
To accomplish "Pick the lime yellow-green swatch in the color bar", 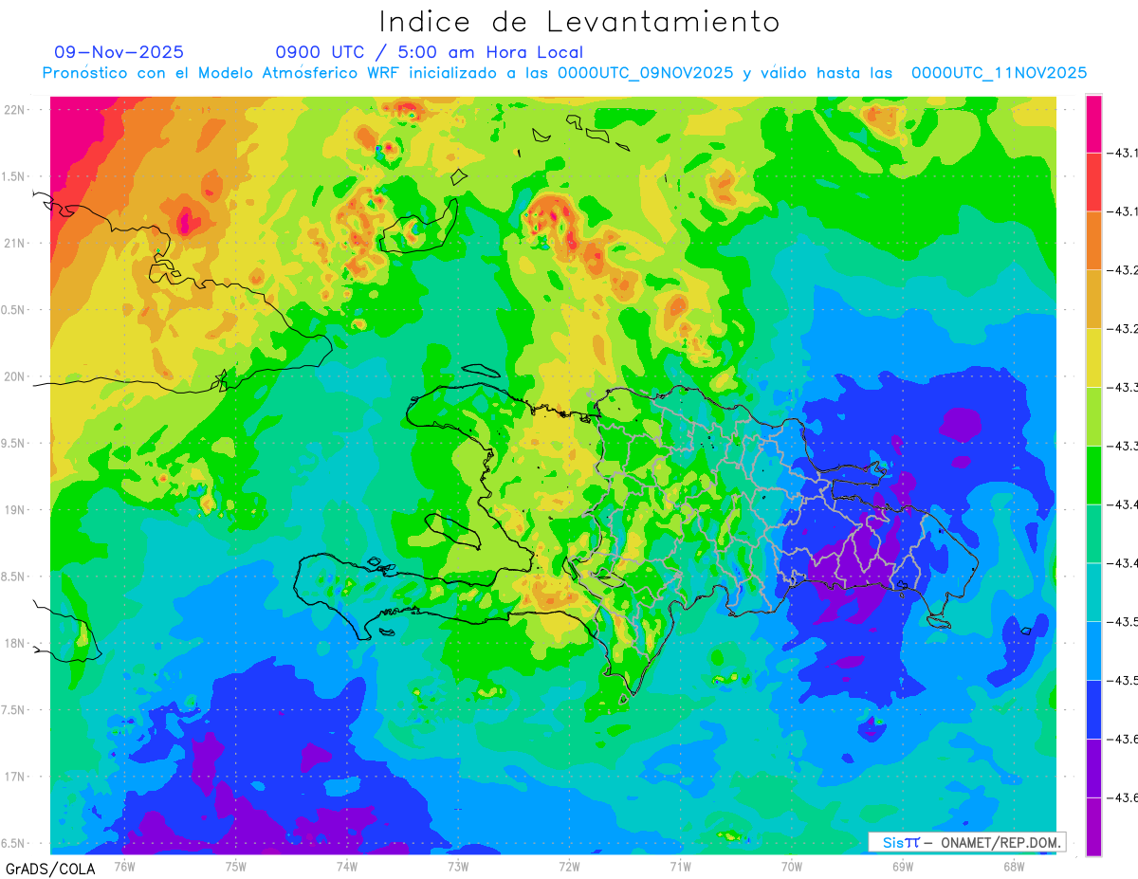I will pyautogui.click(x=1093, y=417).
